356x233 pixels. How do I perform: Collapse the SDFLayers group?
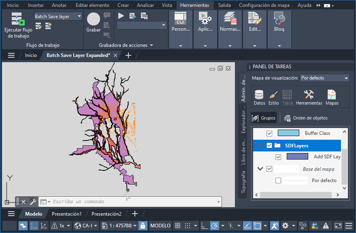tap(260, 145)
